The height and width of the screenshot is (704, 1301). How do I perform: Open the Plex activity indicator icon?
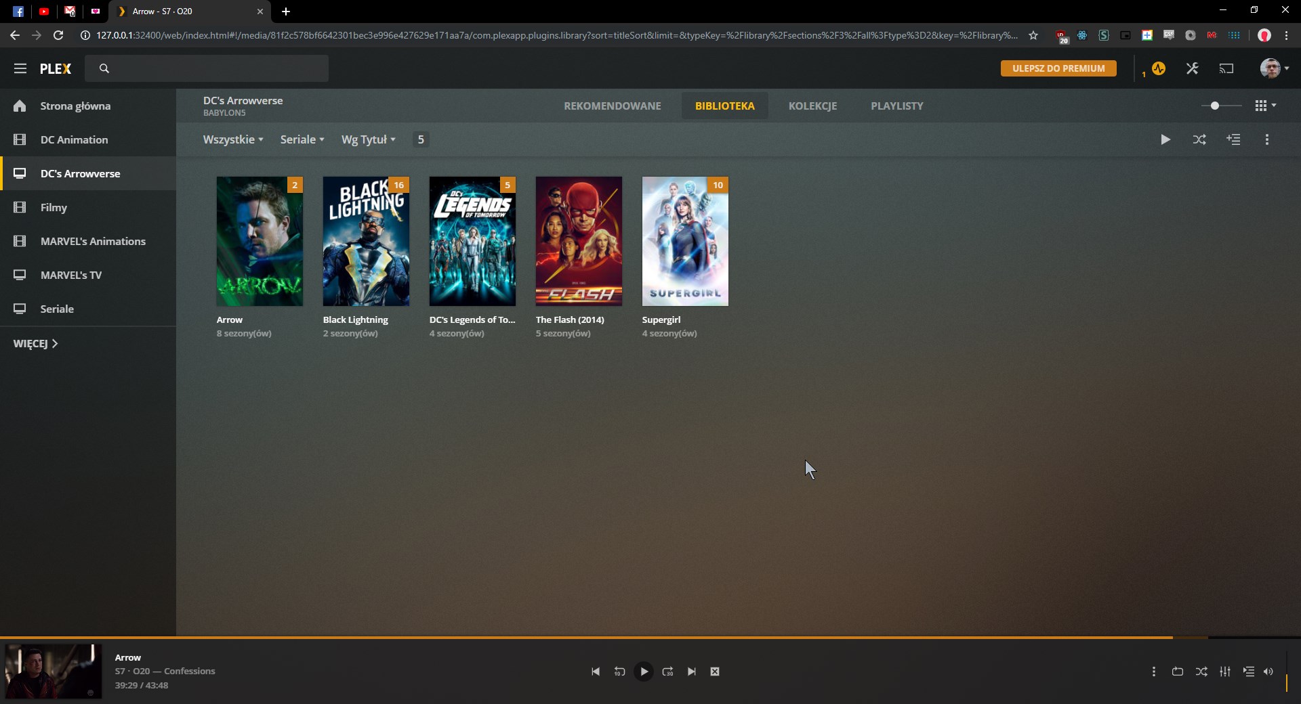pos(1159,68)
